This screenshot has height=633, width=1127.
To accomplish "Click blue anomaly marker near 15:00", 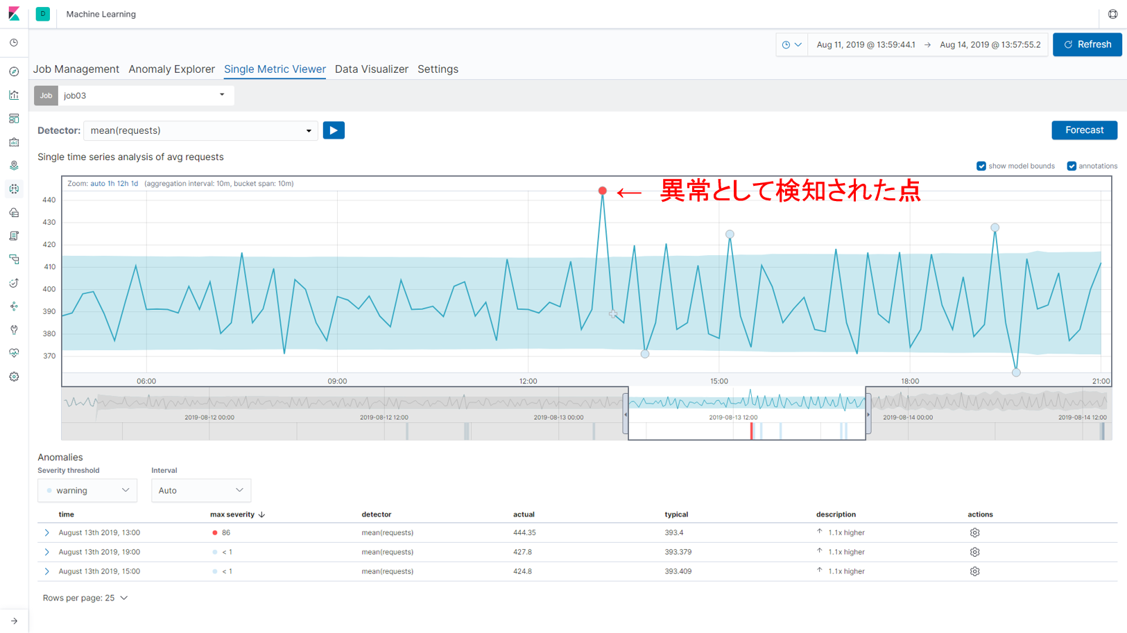I will click(730, 234).
